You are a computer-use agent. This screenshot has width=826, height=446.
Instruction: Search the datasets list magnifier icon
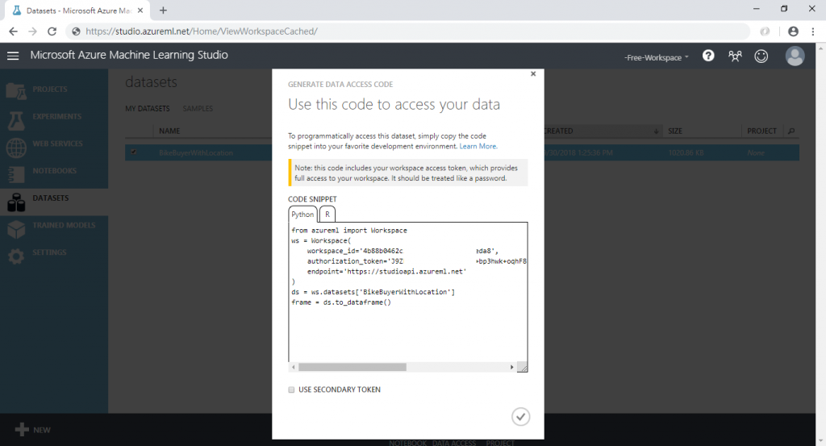(791, 131)
